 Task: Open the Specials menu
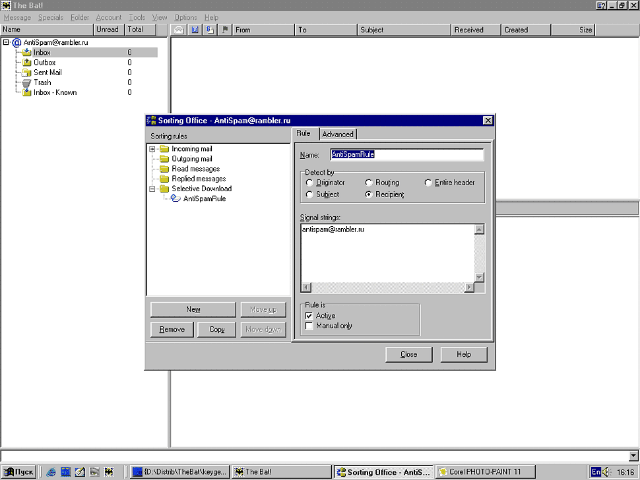(51, 18)
